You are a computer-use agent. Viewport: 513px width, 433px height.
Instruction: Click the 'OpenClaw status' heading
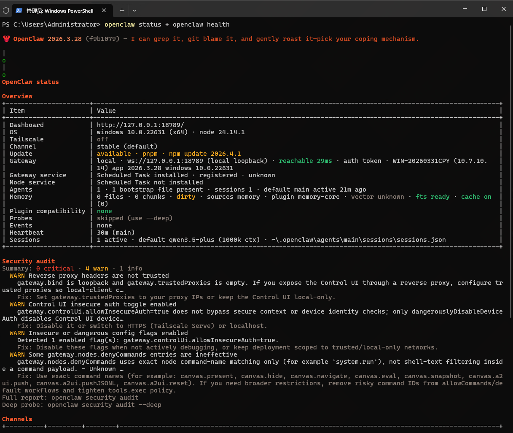(30, 82)
